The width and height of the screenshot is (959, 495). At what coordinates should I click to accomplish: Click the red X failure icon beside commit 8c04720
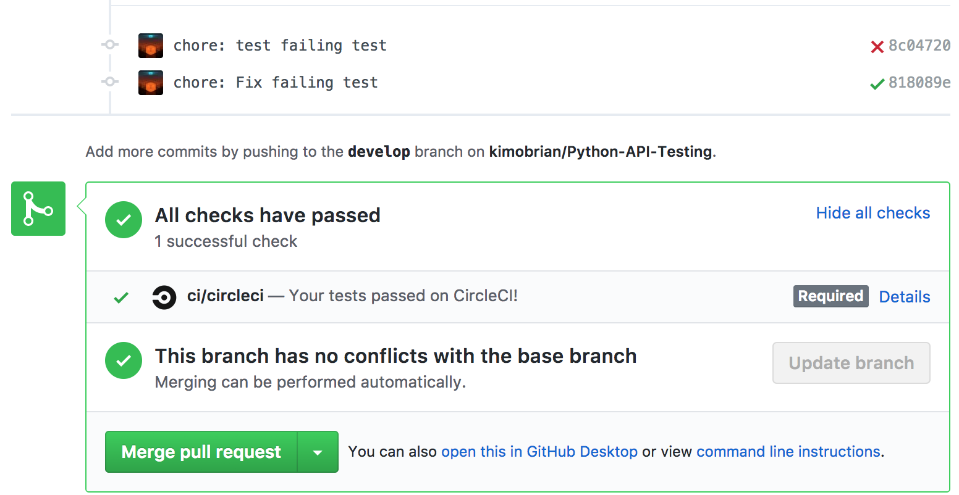(878, 45)
